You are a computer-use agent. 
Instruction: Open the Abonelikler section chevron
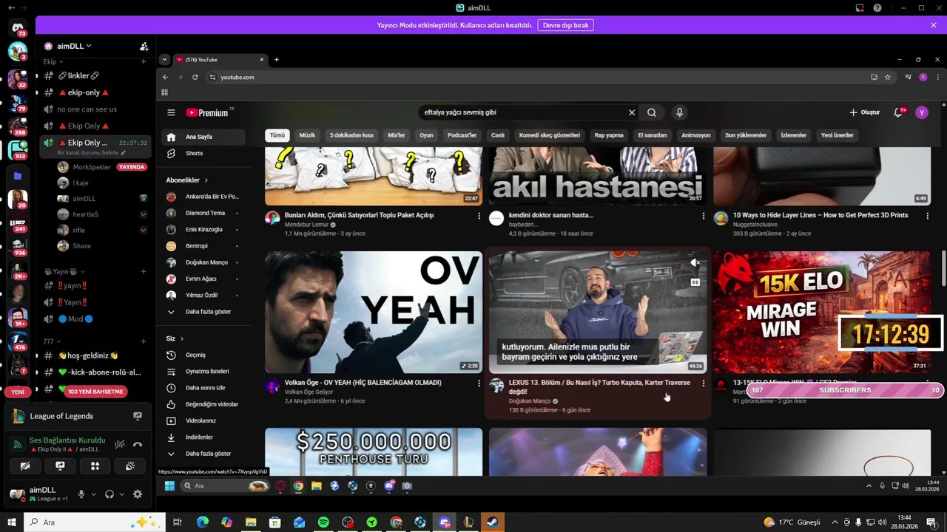(x=206, y=180)
